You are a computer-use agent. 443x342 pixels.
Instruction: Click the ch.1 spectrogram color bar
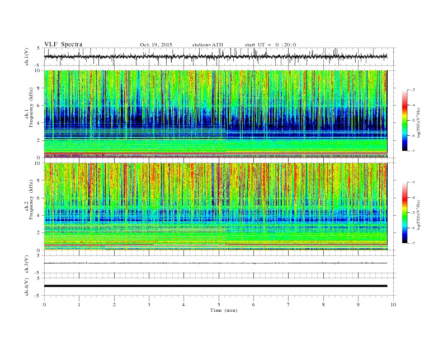point(404,121)
